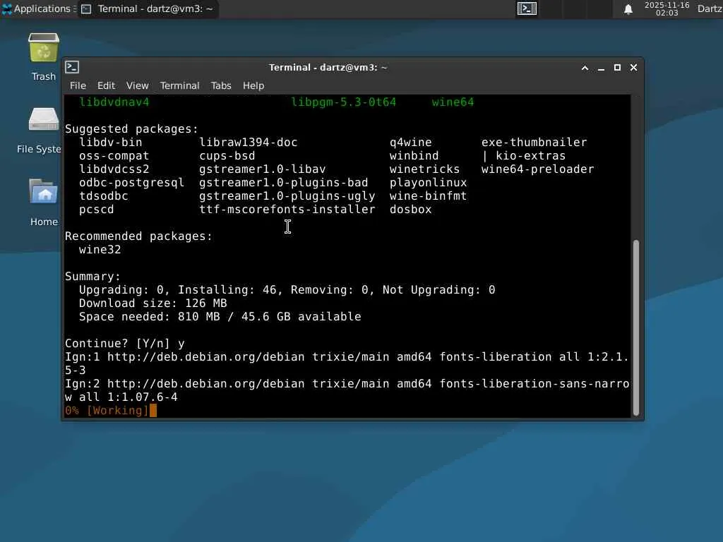
Task: Open the Applications menu
Action: coord(39,8)
